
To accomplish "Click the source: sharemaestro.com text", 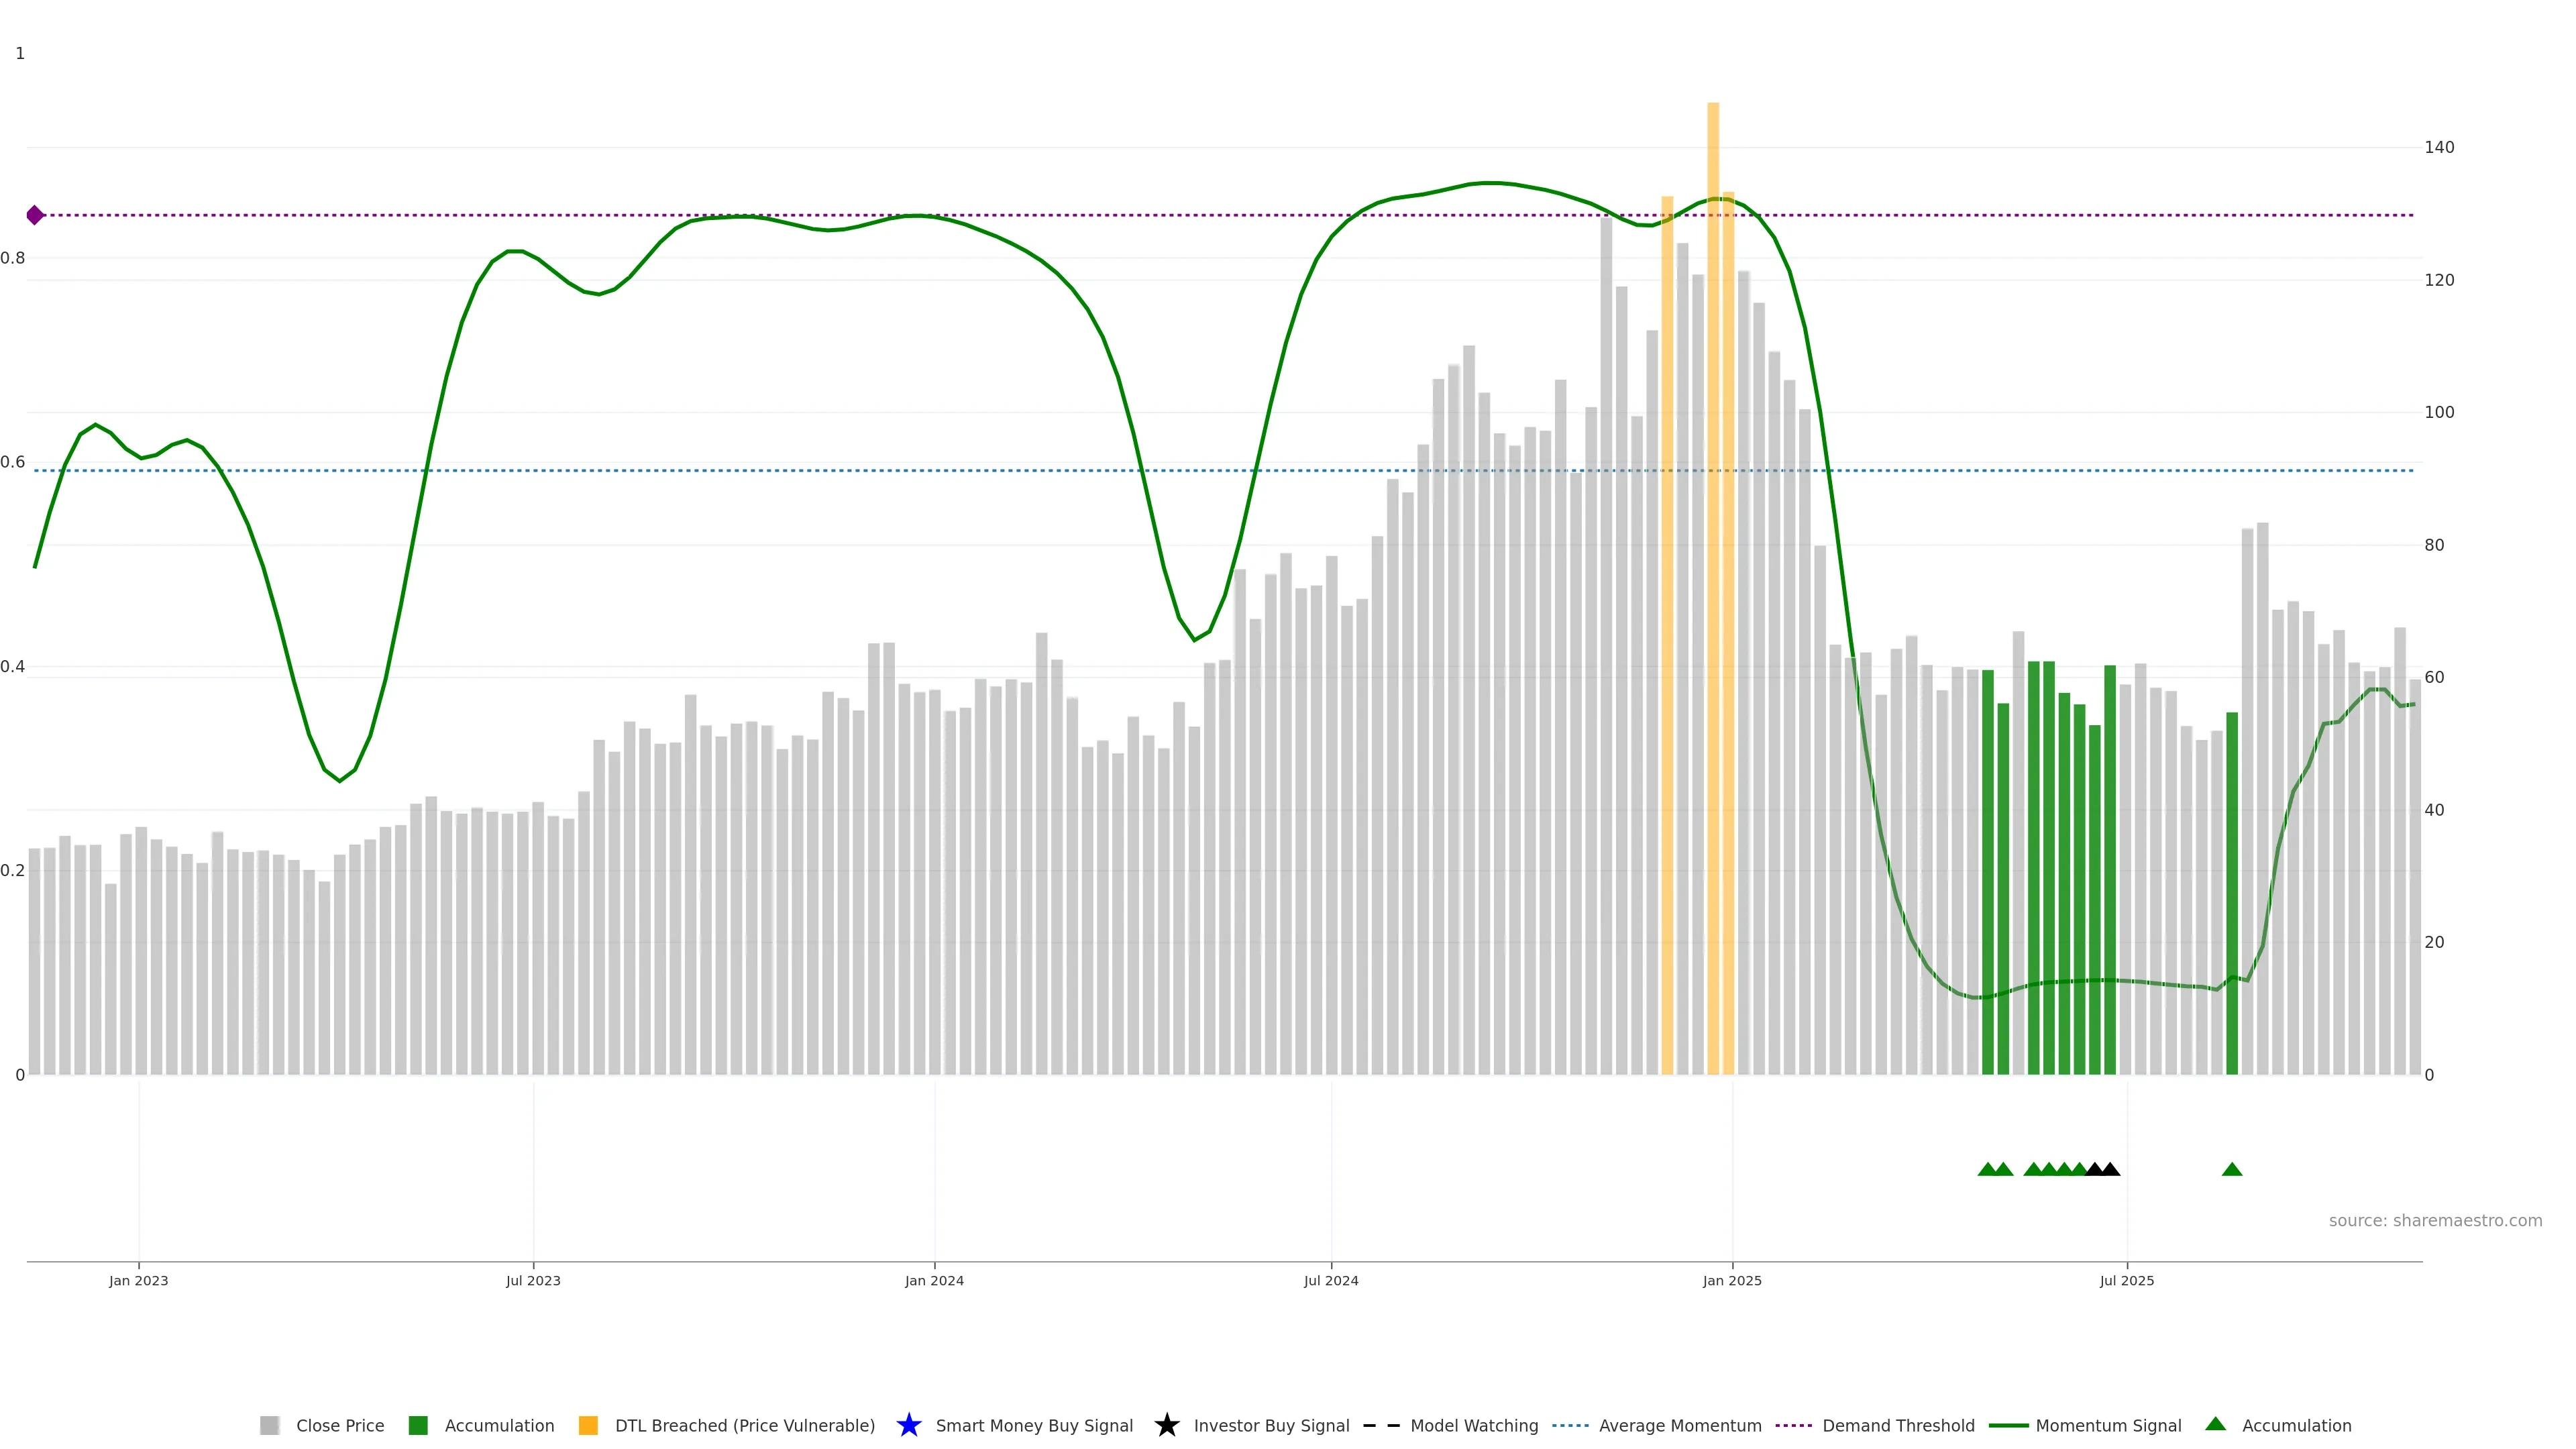I will pyautogui.click(x=2435, y=1220).
